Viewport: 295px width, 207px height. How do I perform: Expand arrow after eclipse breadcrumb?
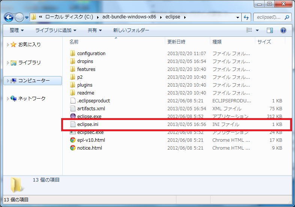185,17
